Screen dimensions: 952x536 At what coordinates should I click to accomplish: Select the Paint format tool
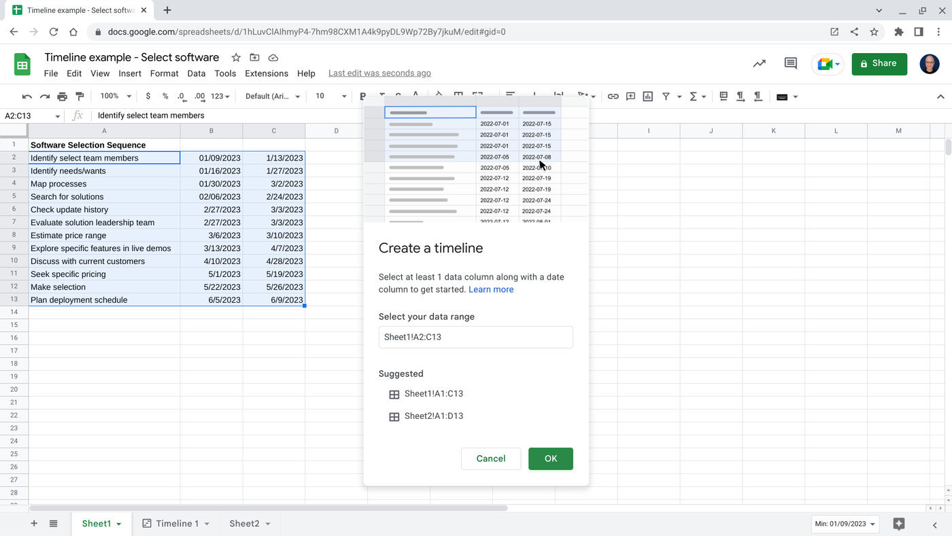(x=79, y=96)
